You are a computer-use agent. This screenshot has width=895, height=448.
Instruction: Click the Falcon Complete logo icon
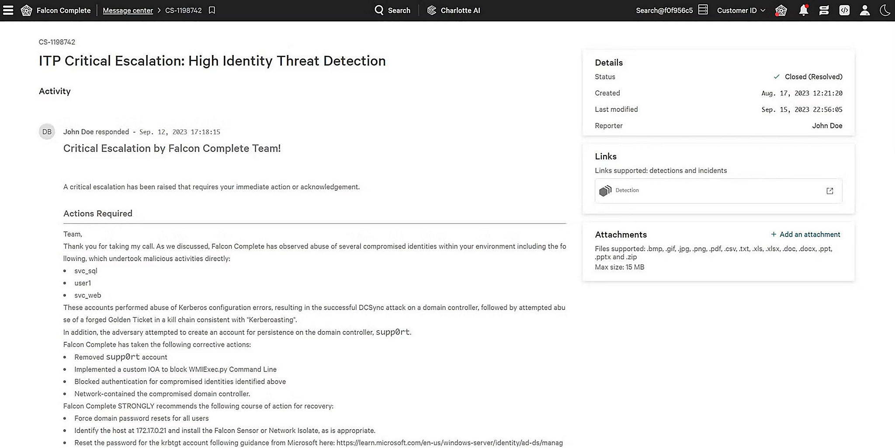[x=27, y=10]
